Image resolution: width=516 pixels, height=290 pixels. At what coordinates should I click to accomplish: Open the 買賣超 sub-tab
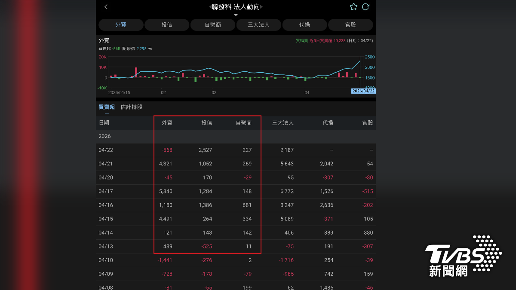point(107,107)
